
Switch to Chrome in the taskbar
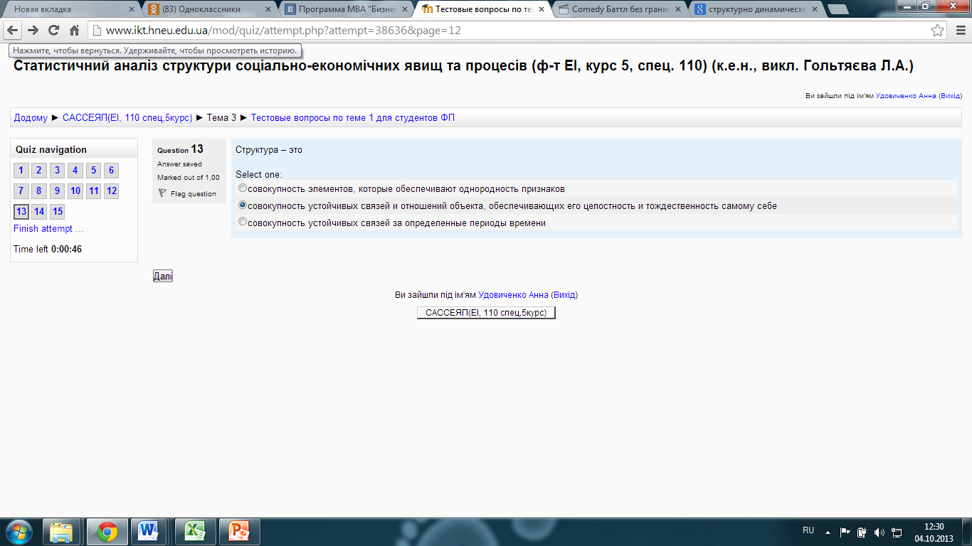coord(107,532)
